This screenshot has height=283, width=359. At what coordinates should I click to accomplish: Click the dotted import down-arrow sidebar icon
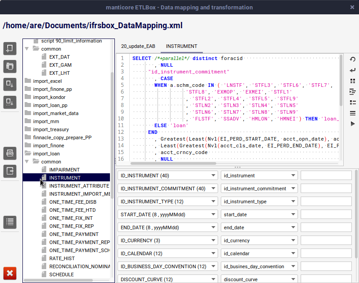[10, 102]
